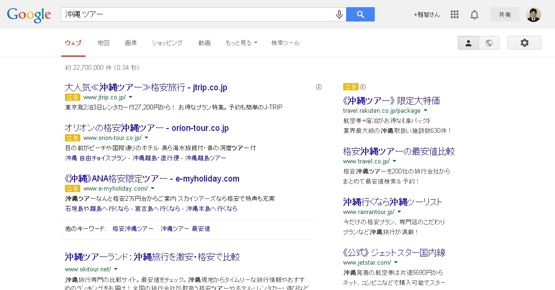The width and height of the screenshot is (555, 290).
Task: Expand arrow next to www.jtrip.co.jp/
Action: 131,97
